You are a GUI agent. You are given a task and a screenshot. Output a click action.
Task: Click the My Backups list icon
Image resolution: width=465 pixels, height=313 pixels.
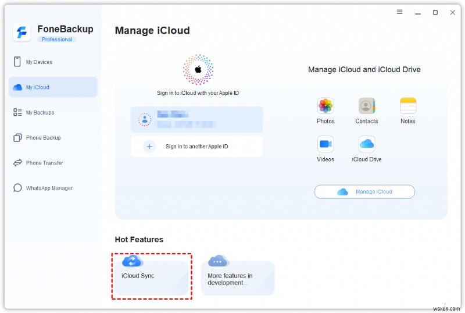tap(17, 112)
